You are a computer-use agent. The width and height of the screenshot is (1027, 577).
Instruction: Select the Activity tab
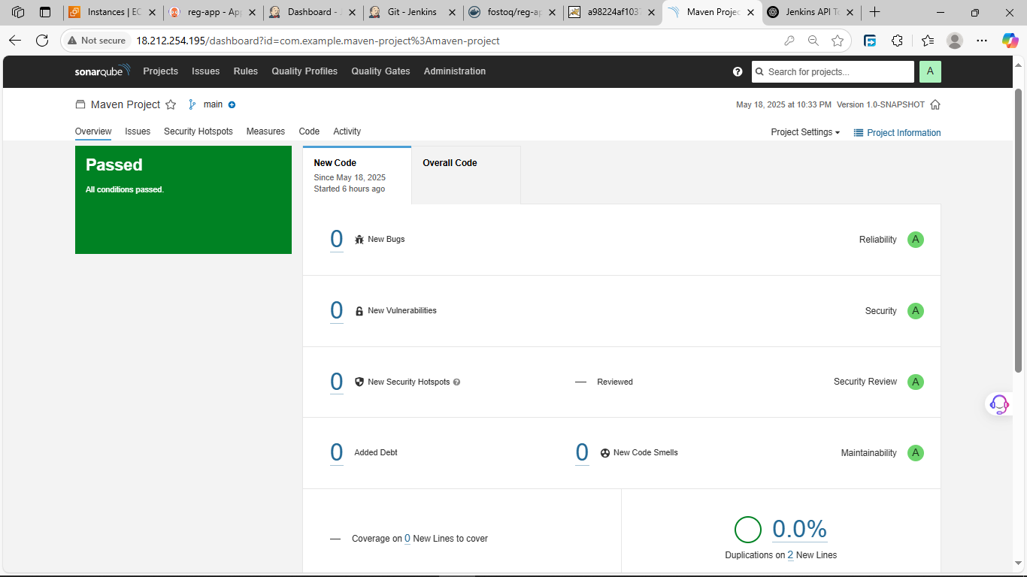coord(347,131)
